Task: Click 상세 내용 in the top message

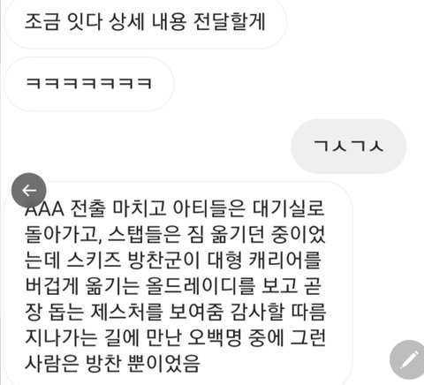Action: click(148, 22)
